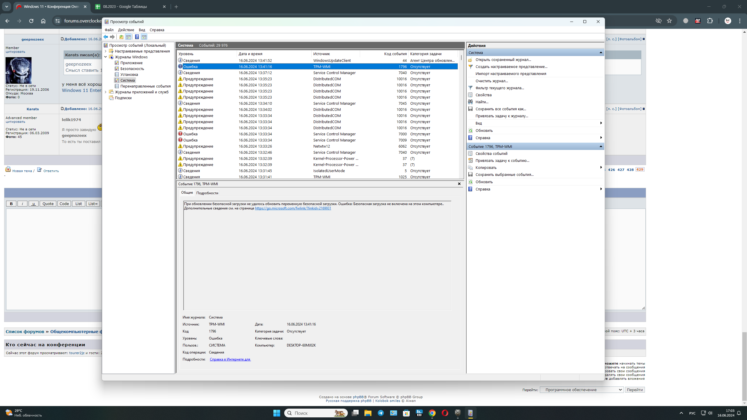The image size is (747, 420).
Task: Open the go.microsoft.com fwlink hyperlink
Action: (293, 208)
